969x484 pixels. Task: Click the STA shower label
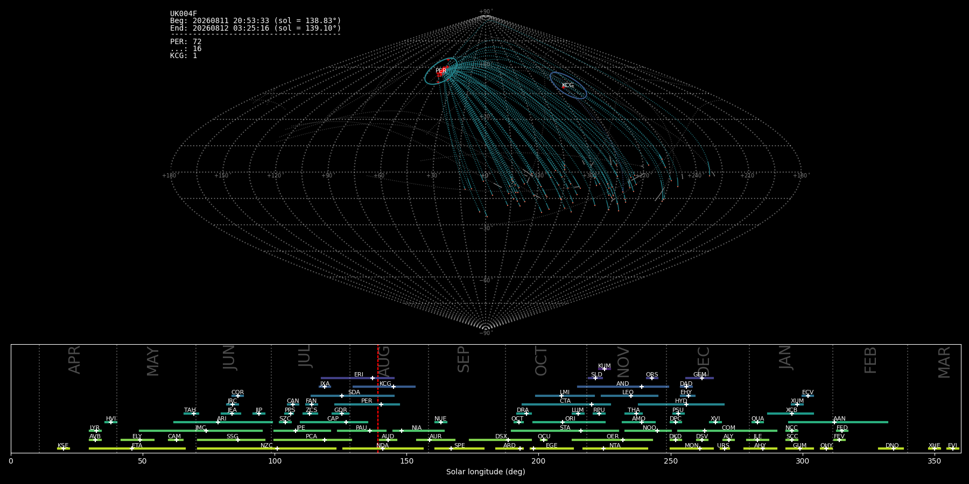coord(565,428)
